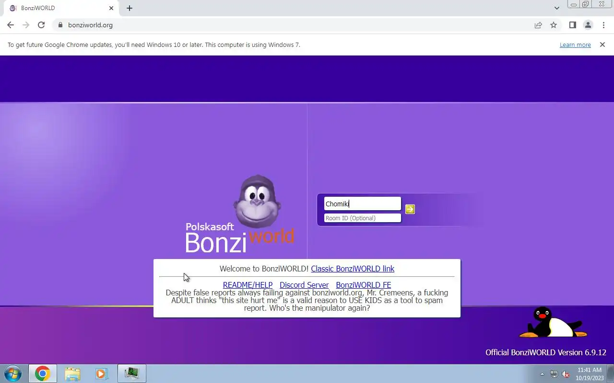The image size is (614, 383).
Task: Select the BonziWORLD browser tab
Action: [x=60, y=8]
